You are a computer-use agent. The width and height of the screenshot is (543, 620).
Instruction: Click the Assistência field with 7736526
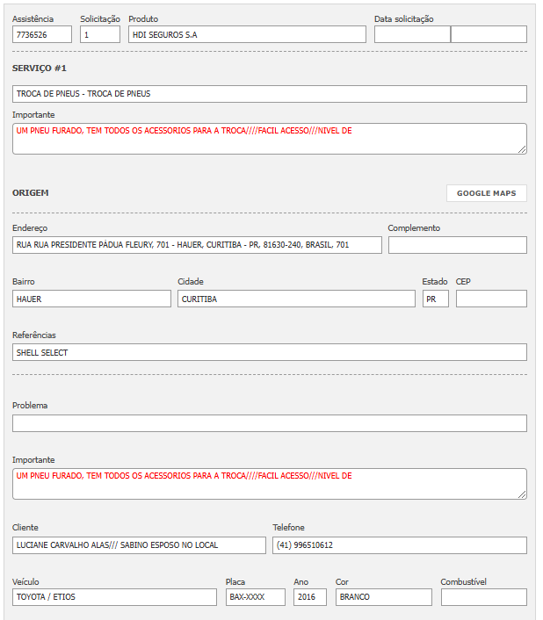tap(42, 34)
